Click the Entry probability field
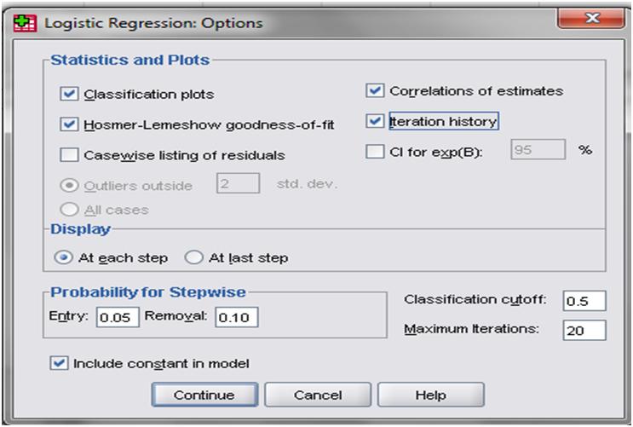 coord(118,317)
